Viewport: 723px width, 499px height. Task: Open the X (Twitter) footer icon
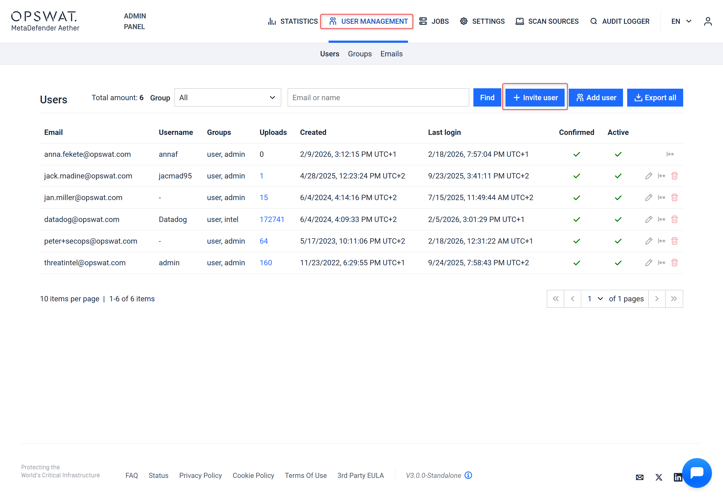(x=659, y=477)
